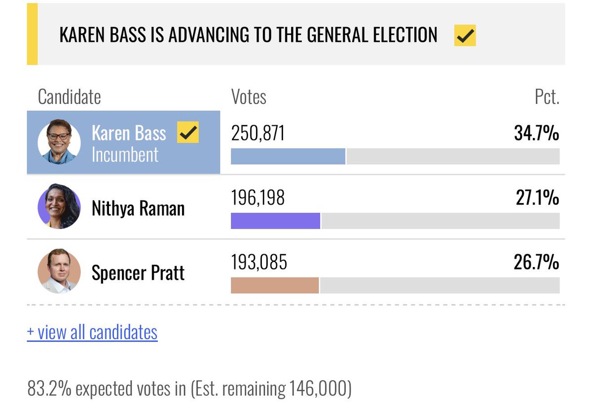The width and height of the screenshot is (592, 405).
Task: Click Nithya Raman's round portrait photo
Action: point(59,207)
